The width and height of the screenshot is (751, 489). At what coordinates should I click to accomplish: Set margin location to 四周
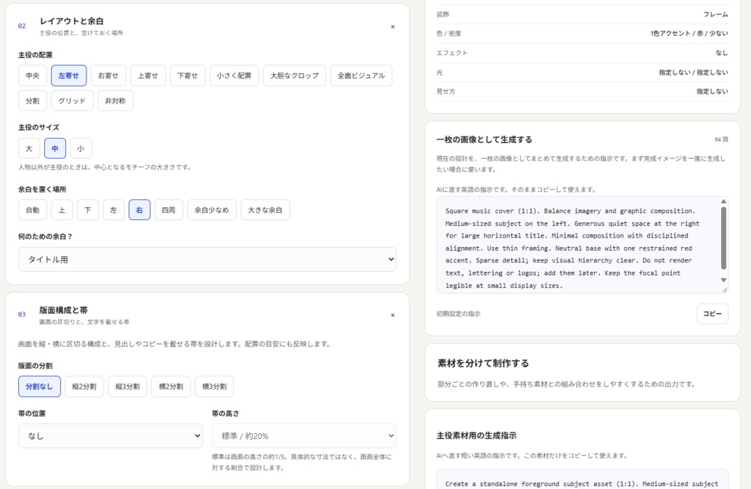click(169, 210)
